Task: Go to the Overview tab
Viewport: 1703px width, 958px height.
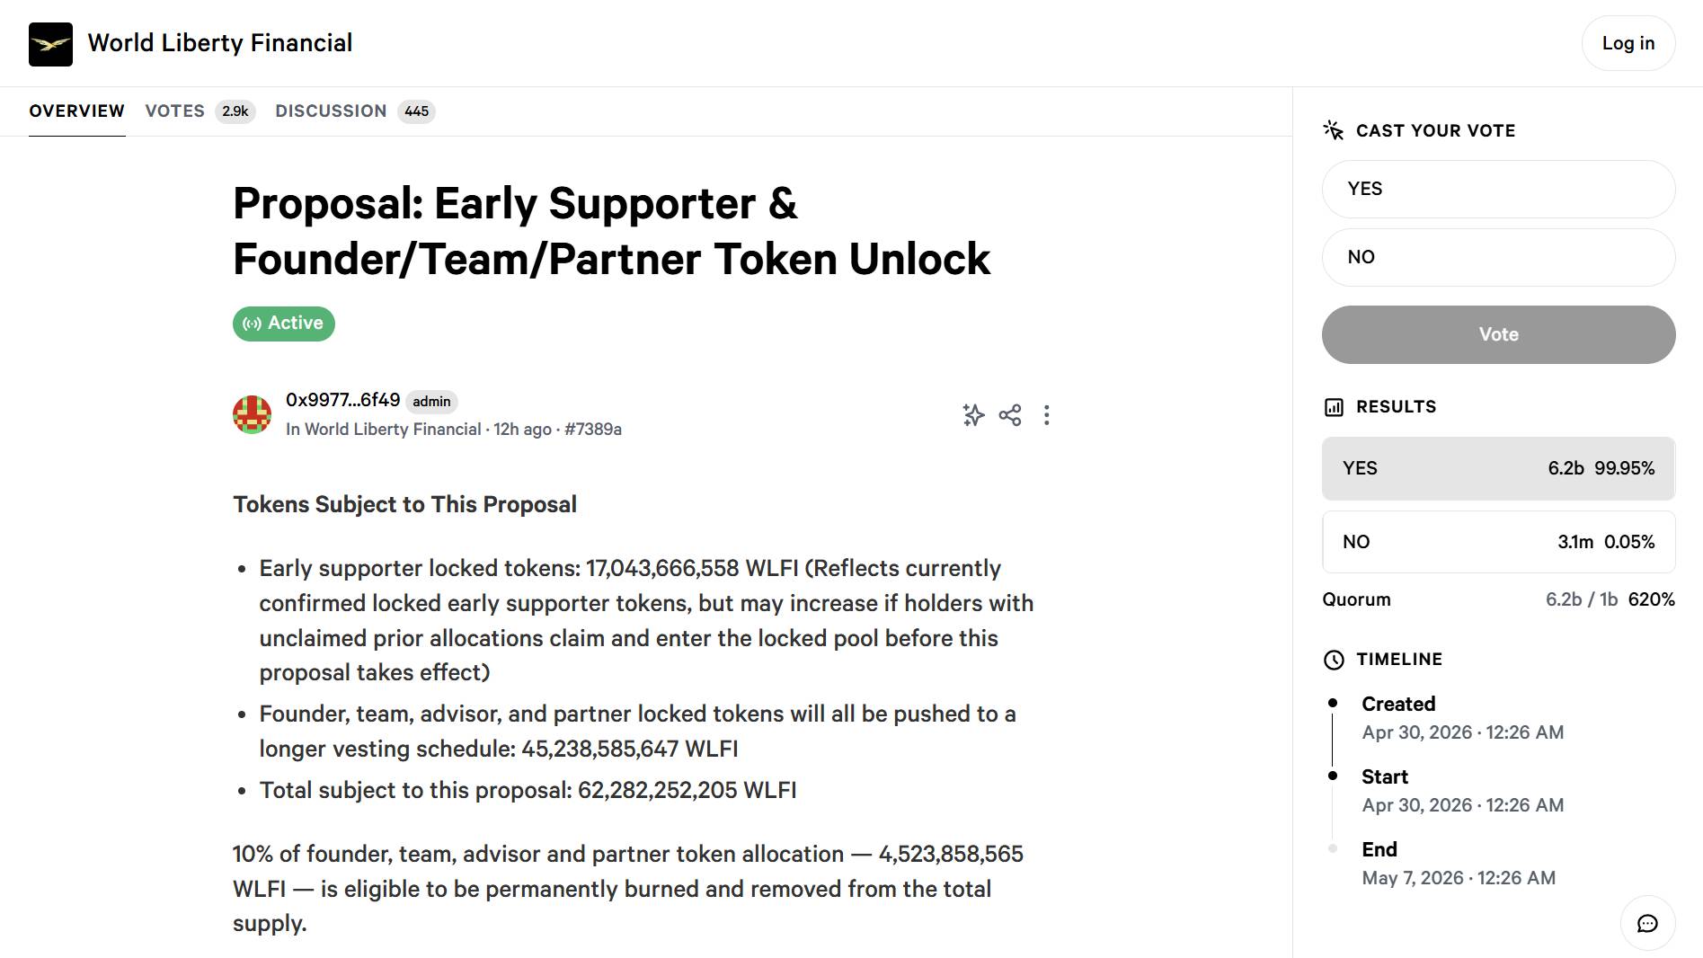Action: 76,111
